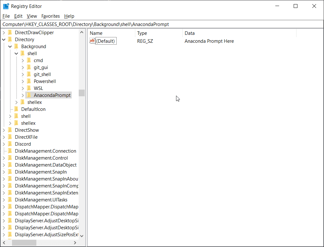The image size is (324, 247).
Task: Click the (Default) string value icon
Action: (92, 41)
